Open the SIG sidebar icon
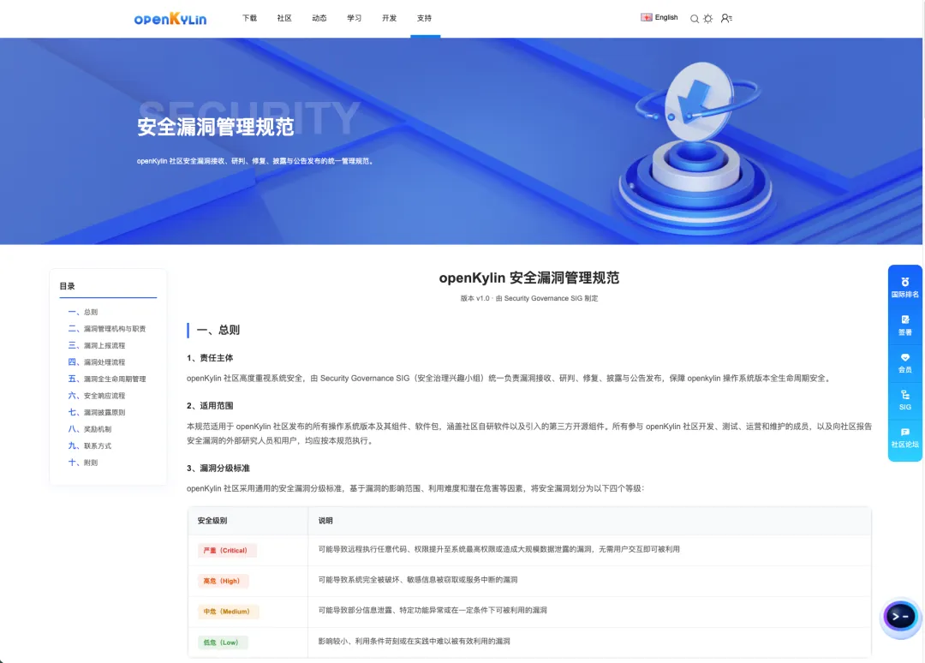925x663 pixels. [x=905, y=400]
